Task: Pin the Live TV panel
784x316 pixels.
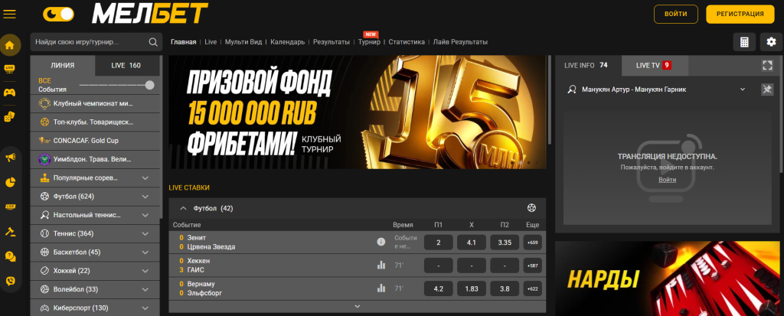Action: pos(767,90)
